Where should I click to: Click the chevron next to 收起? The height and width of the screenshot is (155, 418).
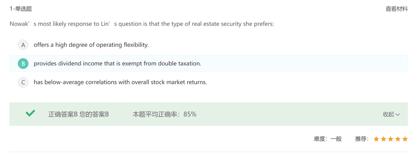398,115
